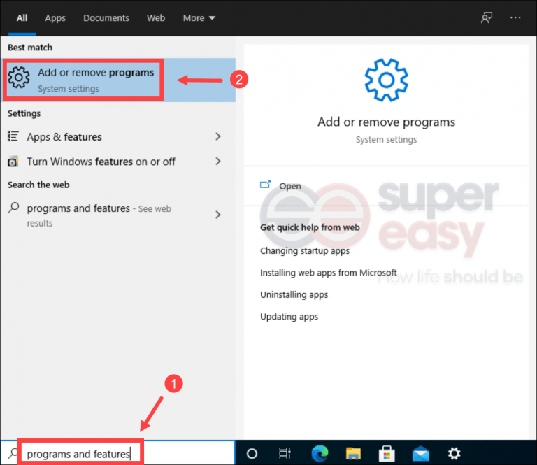This screenshot has height=465, width=537.
Task: Click the magnifier icon beside web result
Action: point(13,208)
